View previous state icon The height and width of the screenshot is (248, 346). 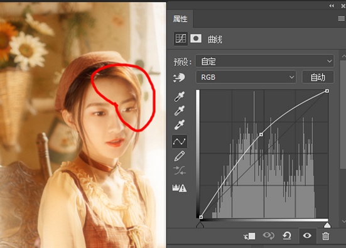tap(268, 236)
